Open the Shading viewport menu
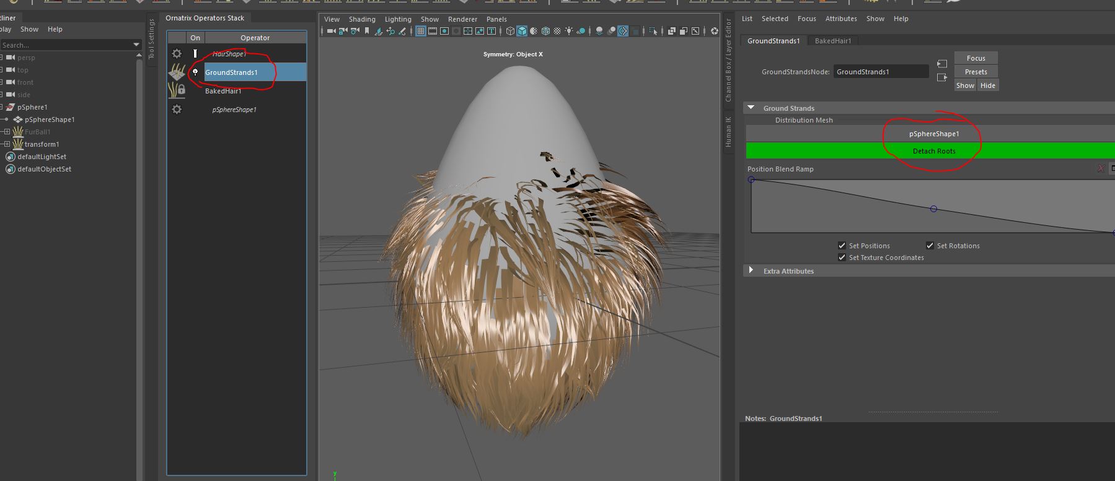This screenshot has height=481, width=1115. tap(362, 19)
